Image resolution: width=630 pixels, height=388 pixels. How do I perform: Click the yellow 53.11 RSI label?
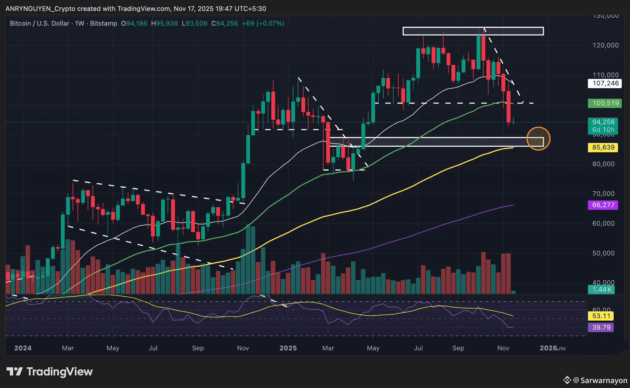(601, 316)
